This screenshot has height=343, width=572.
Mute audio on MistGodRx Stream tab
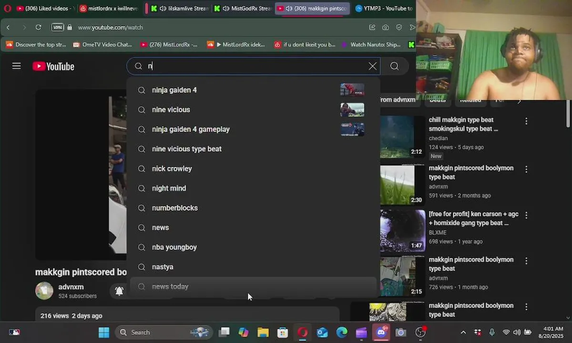(x=225, y=9)
